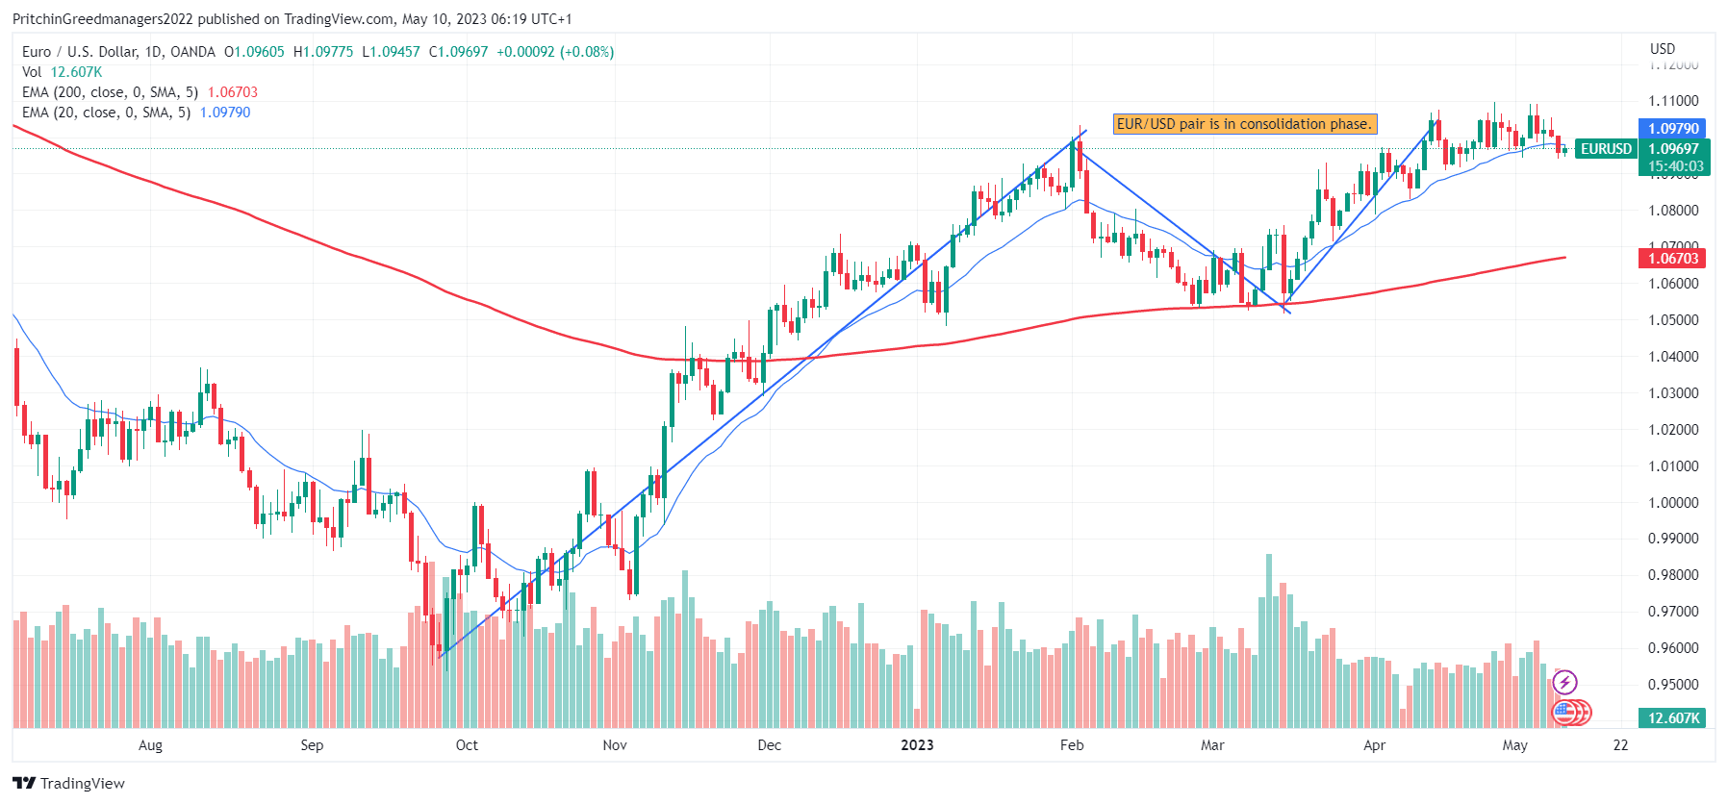
Task: Click the Nov label on time axis
Action: (615, 745)
